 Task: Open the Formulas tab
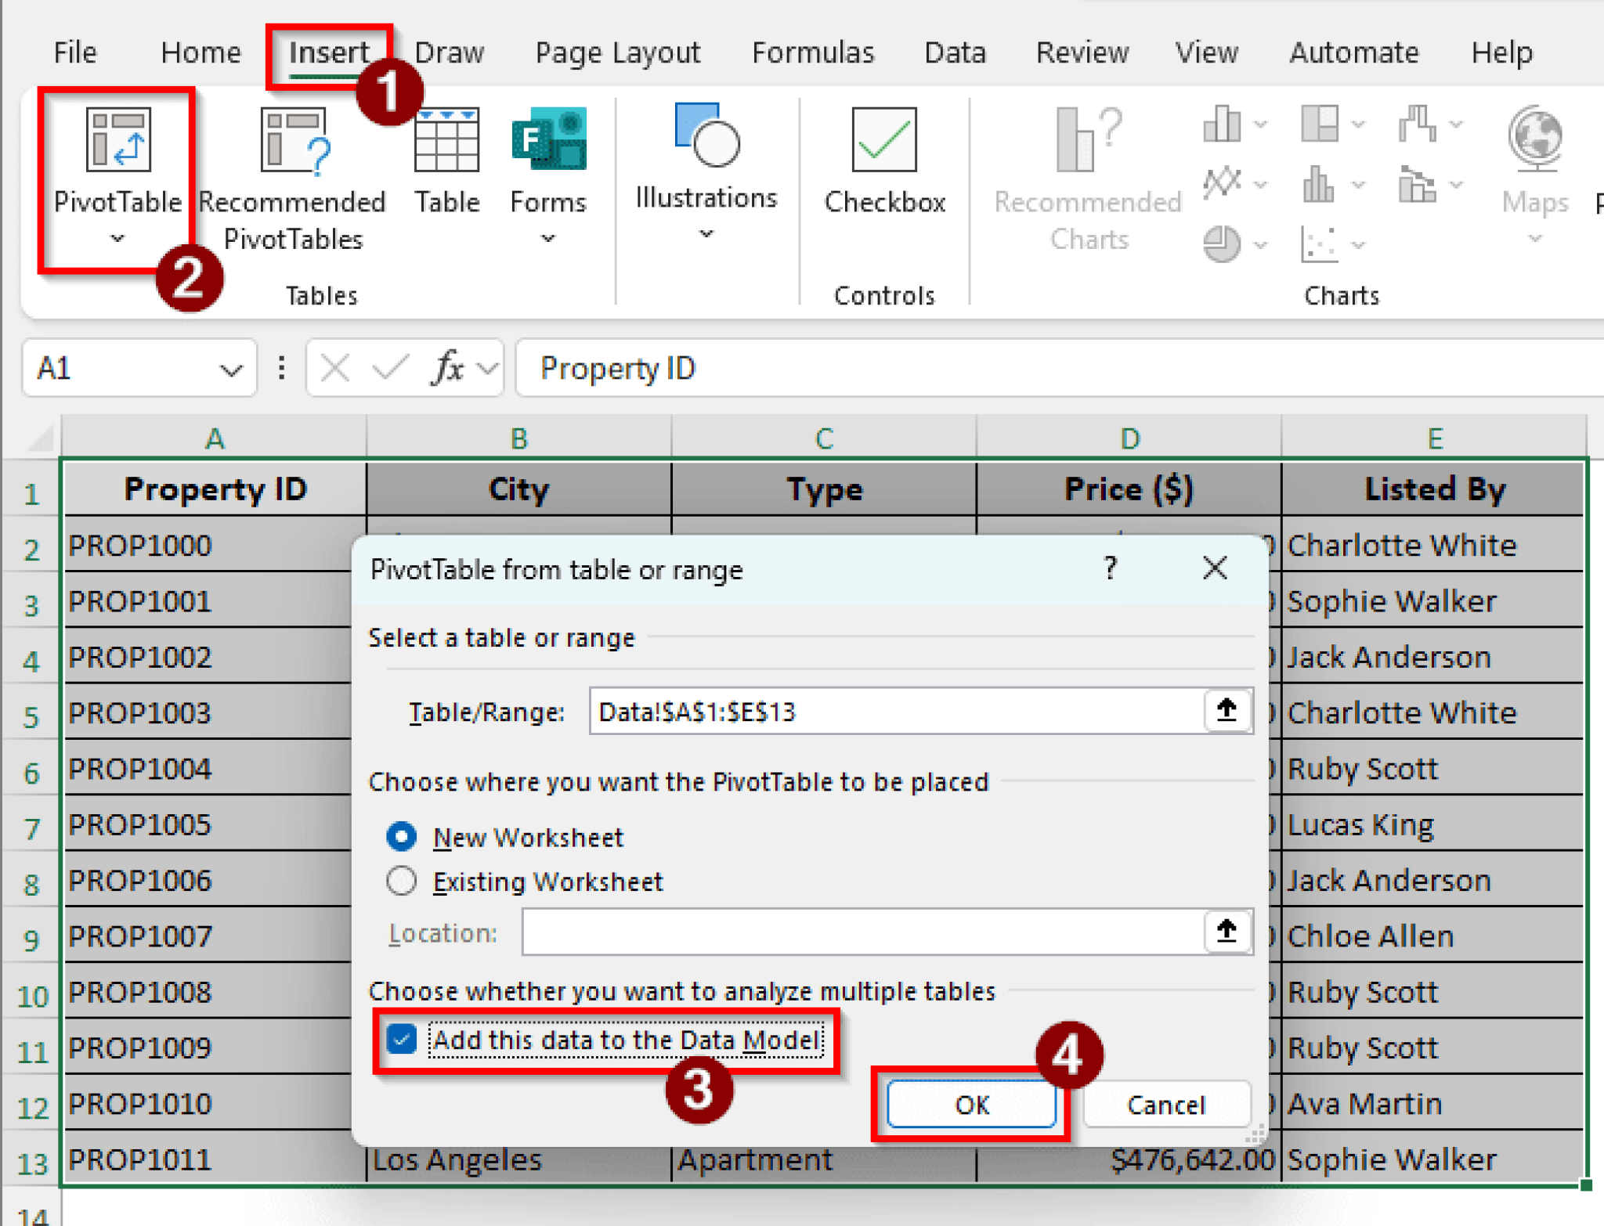(812, 52)
